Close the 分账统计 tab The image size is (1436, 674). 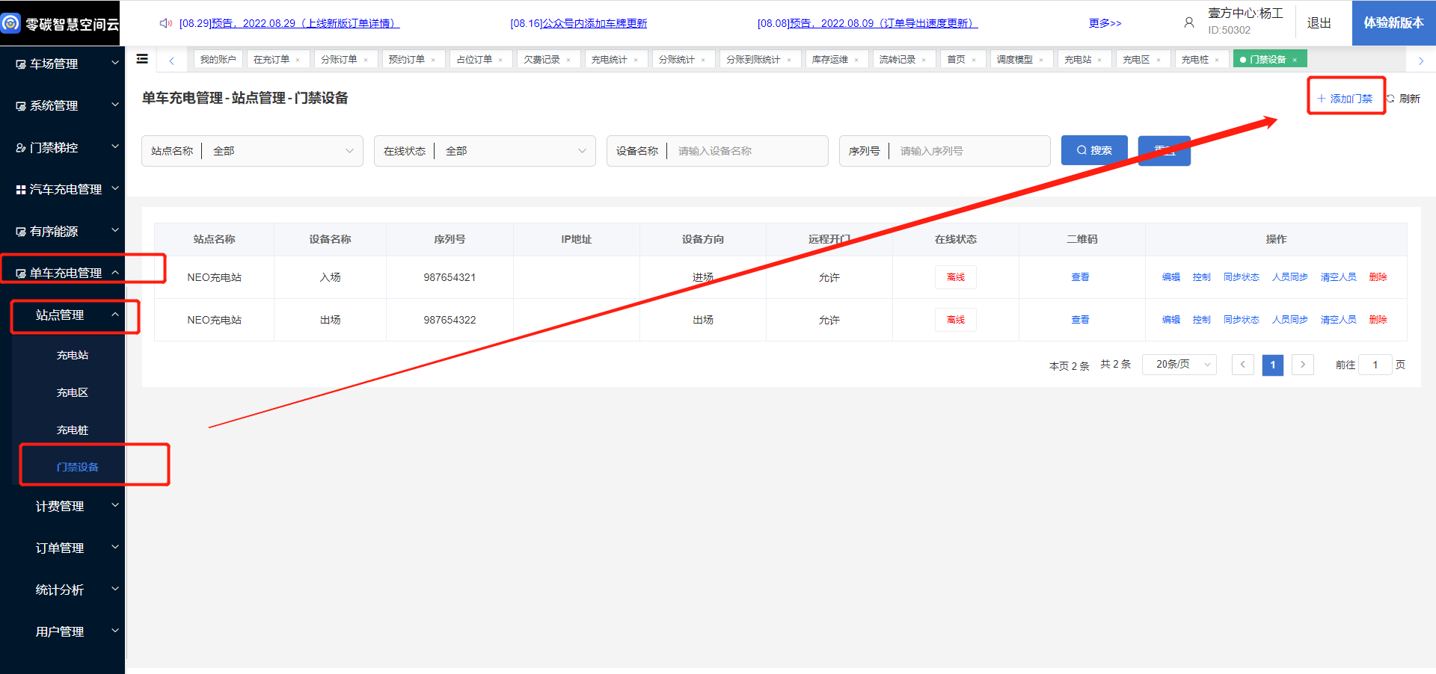click(703, 60)
